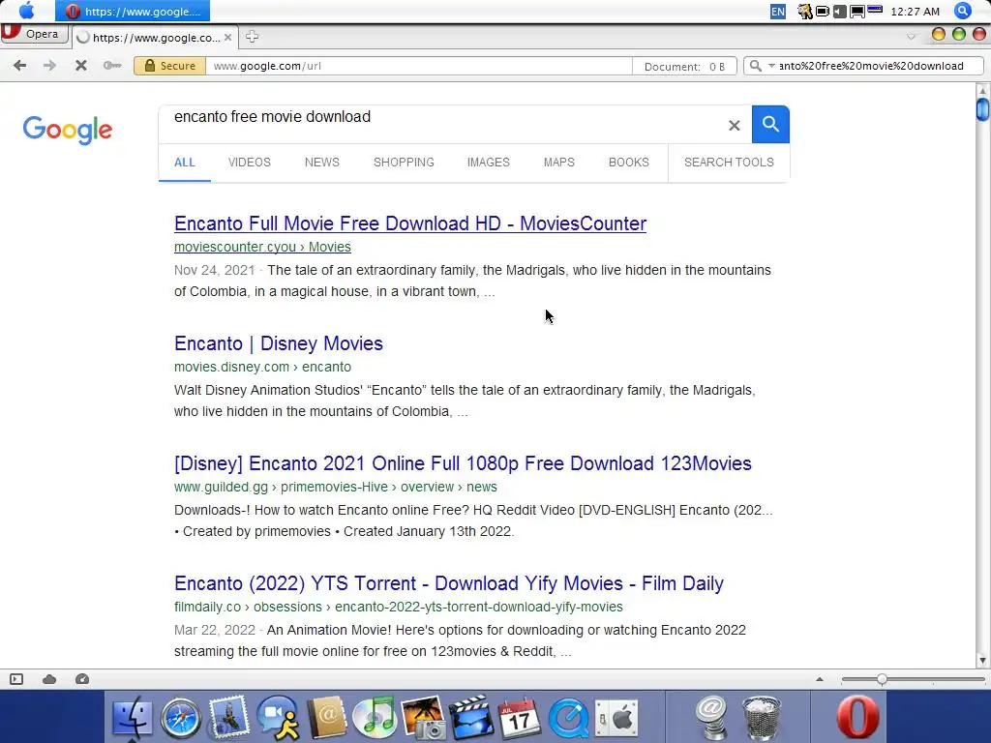Screen dimensions: 991x743
Task: Click the vertical scrollbar thumb
Action: click(983, 109)
